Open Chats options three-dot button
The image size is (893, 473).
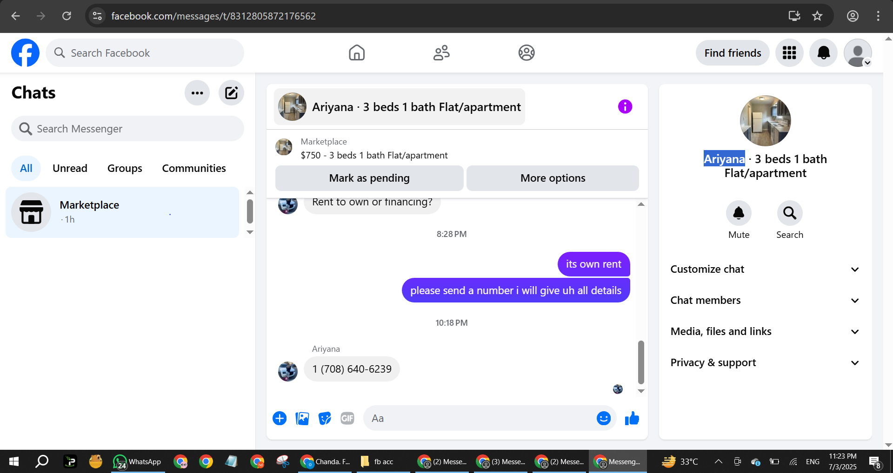[x=197, y=93]
